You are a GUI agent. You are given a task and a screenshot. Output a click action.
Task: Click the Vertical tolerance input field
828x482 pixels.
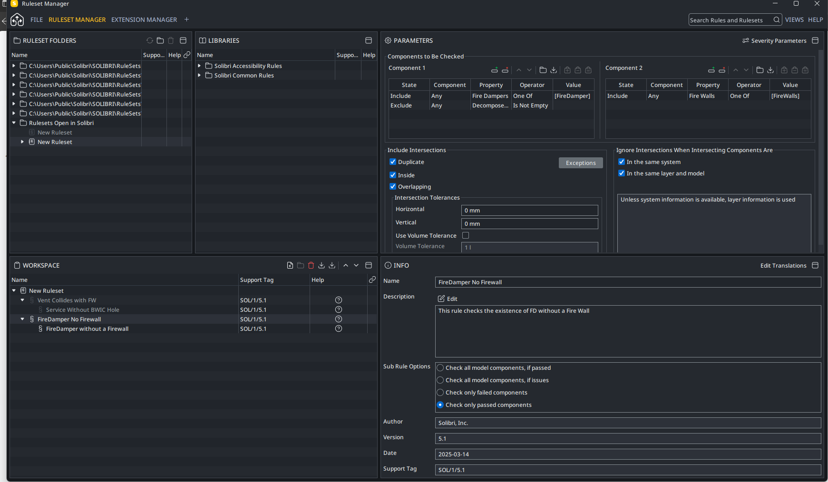click(530, 223)
